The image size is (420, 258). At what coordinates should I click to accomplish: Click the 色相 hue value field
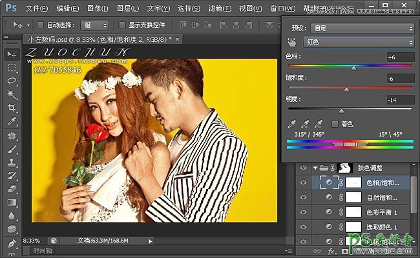pyautogui.click(x=399, y=57)
